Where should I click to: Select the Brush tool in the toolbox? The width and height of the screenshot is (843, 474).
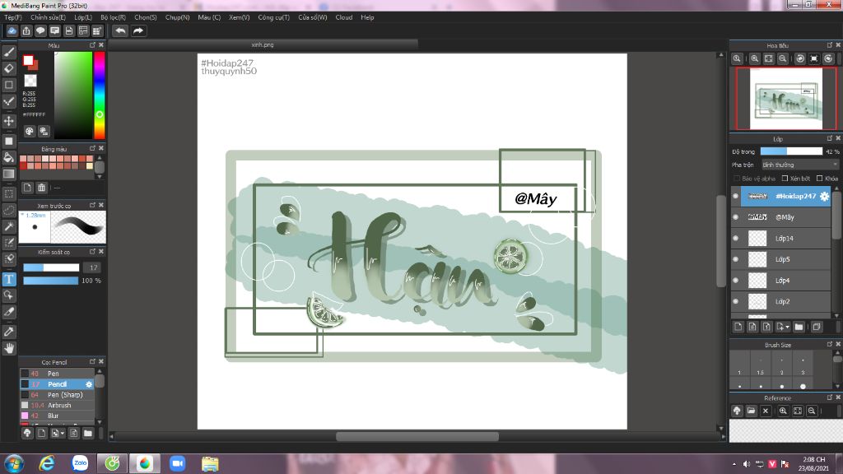coord(9,52)
